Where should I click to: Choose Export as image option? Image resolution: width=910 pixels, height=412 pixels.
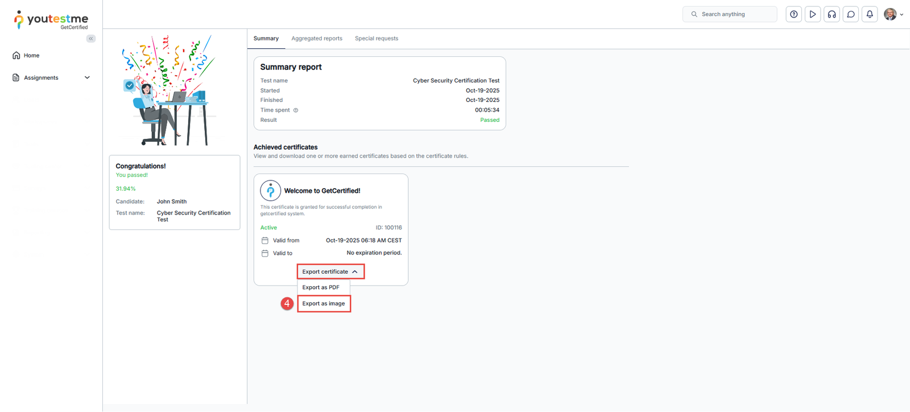pos(324,303)
